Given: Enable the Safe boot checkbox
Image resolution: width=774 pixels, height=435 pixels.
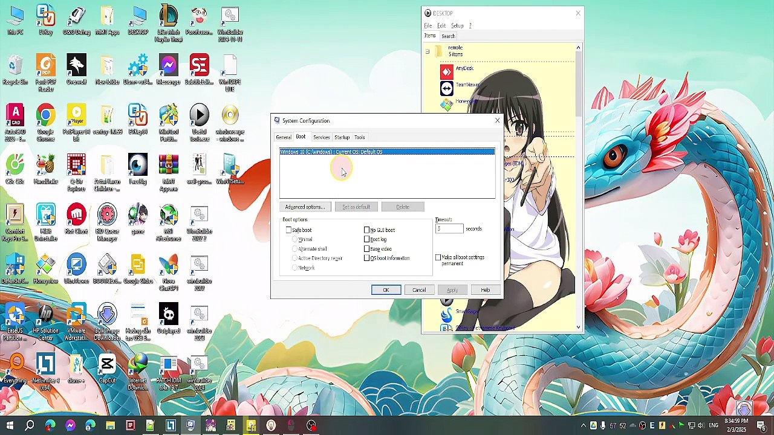Looking at the screenshot, I should pyautogui.click(x=288, y=230).
